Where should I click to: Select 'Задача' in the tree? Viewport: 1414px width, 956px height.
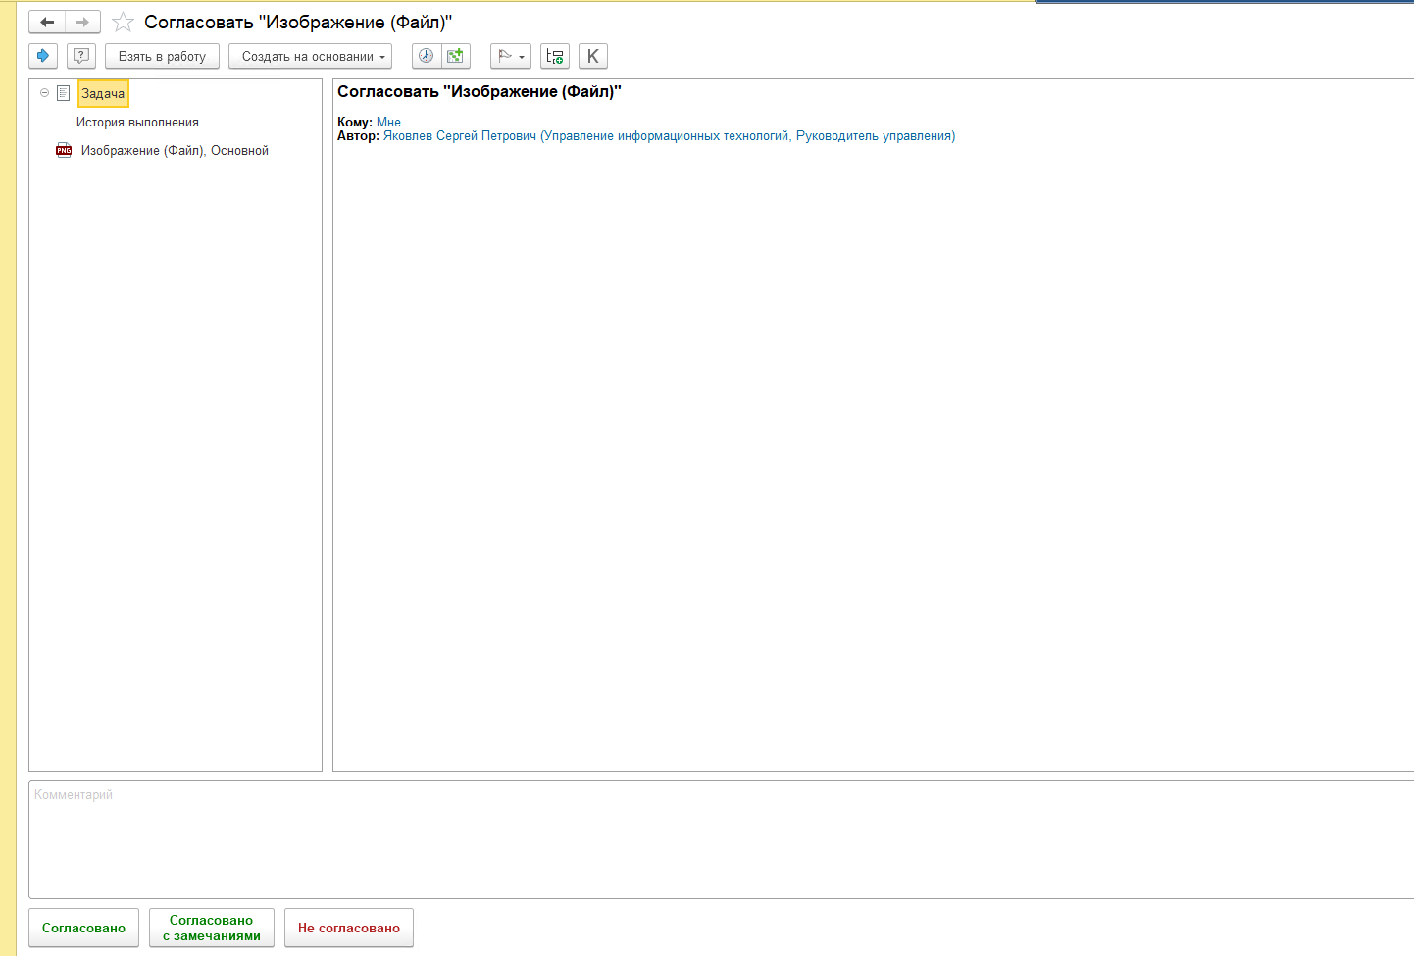[x=103, y=93]
